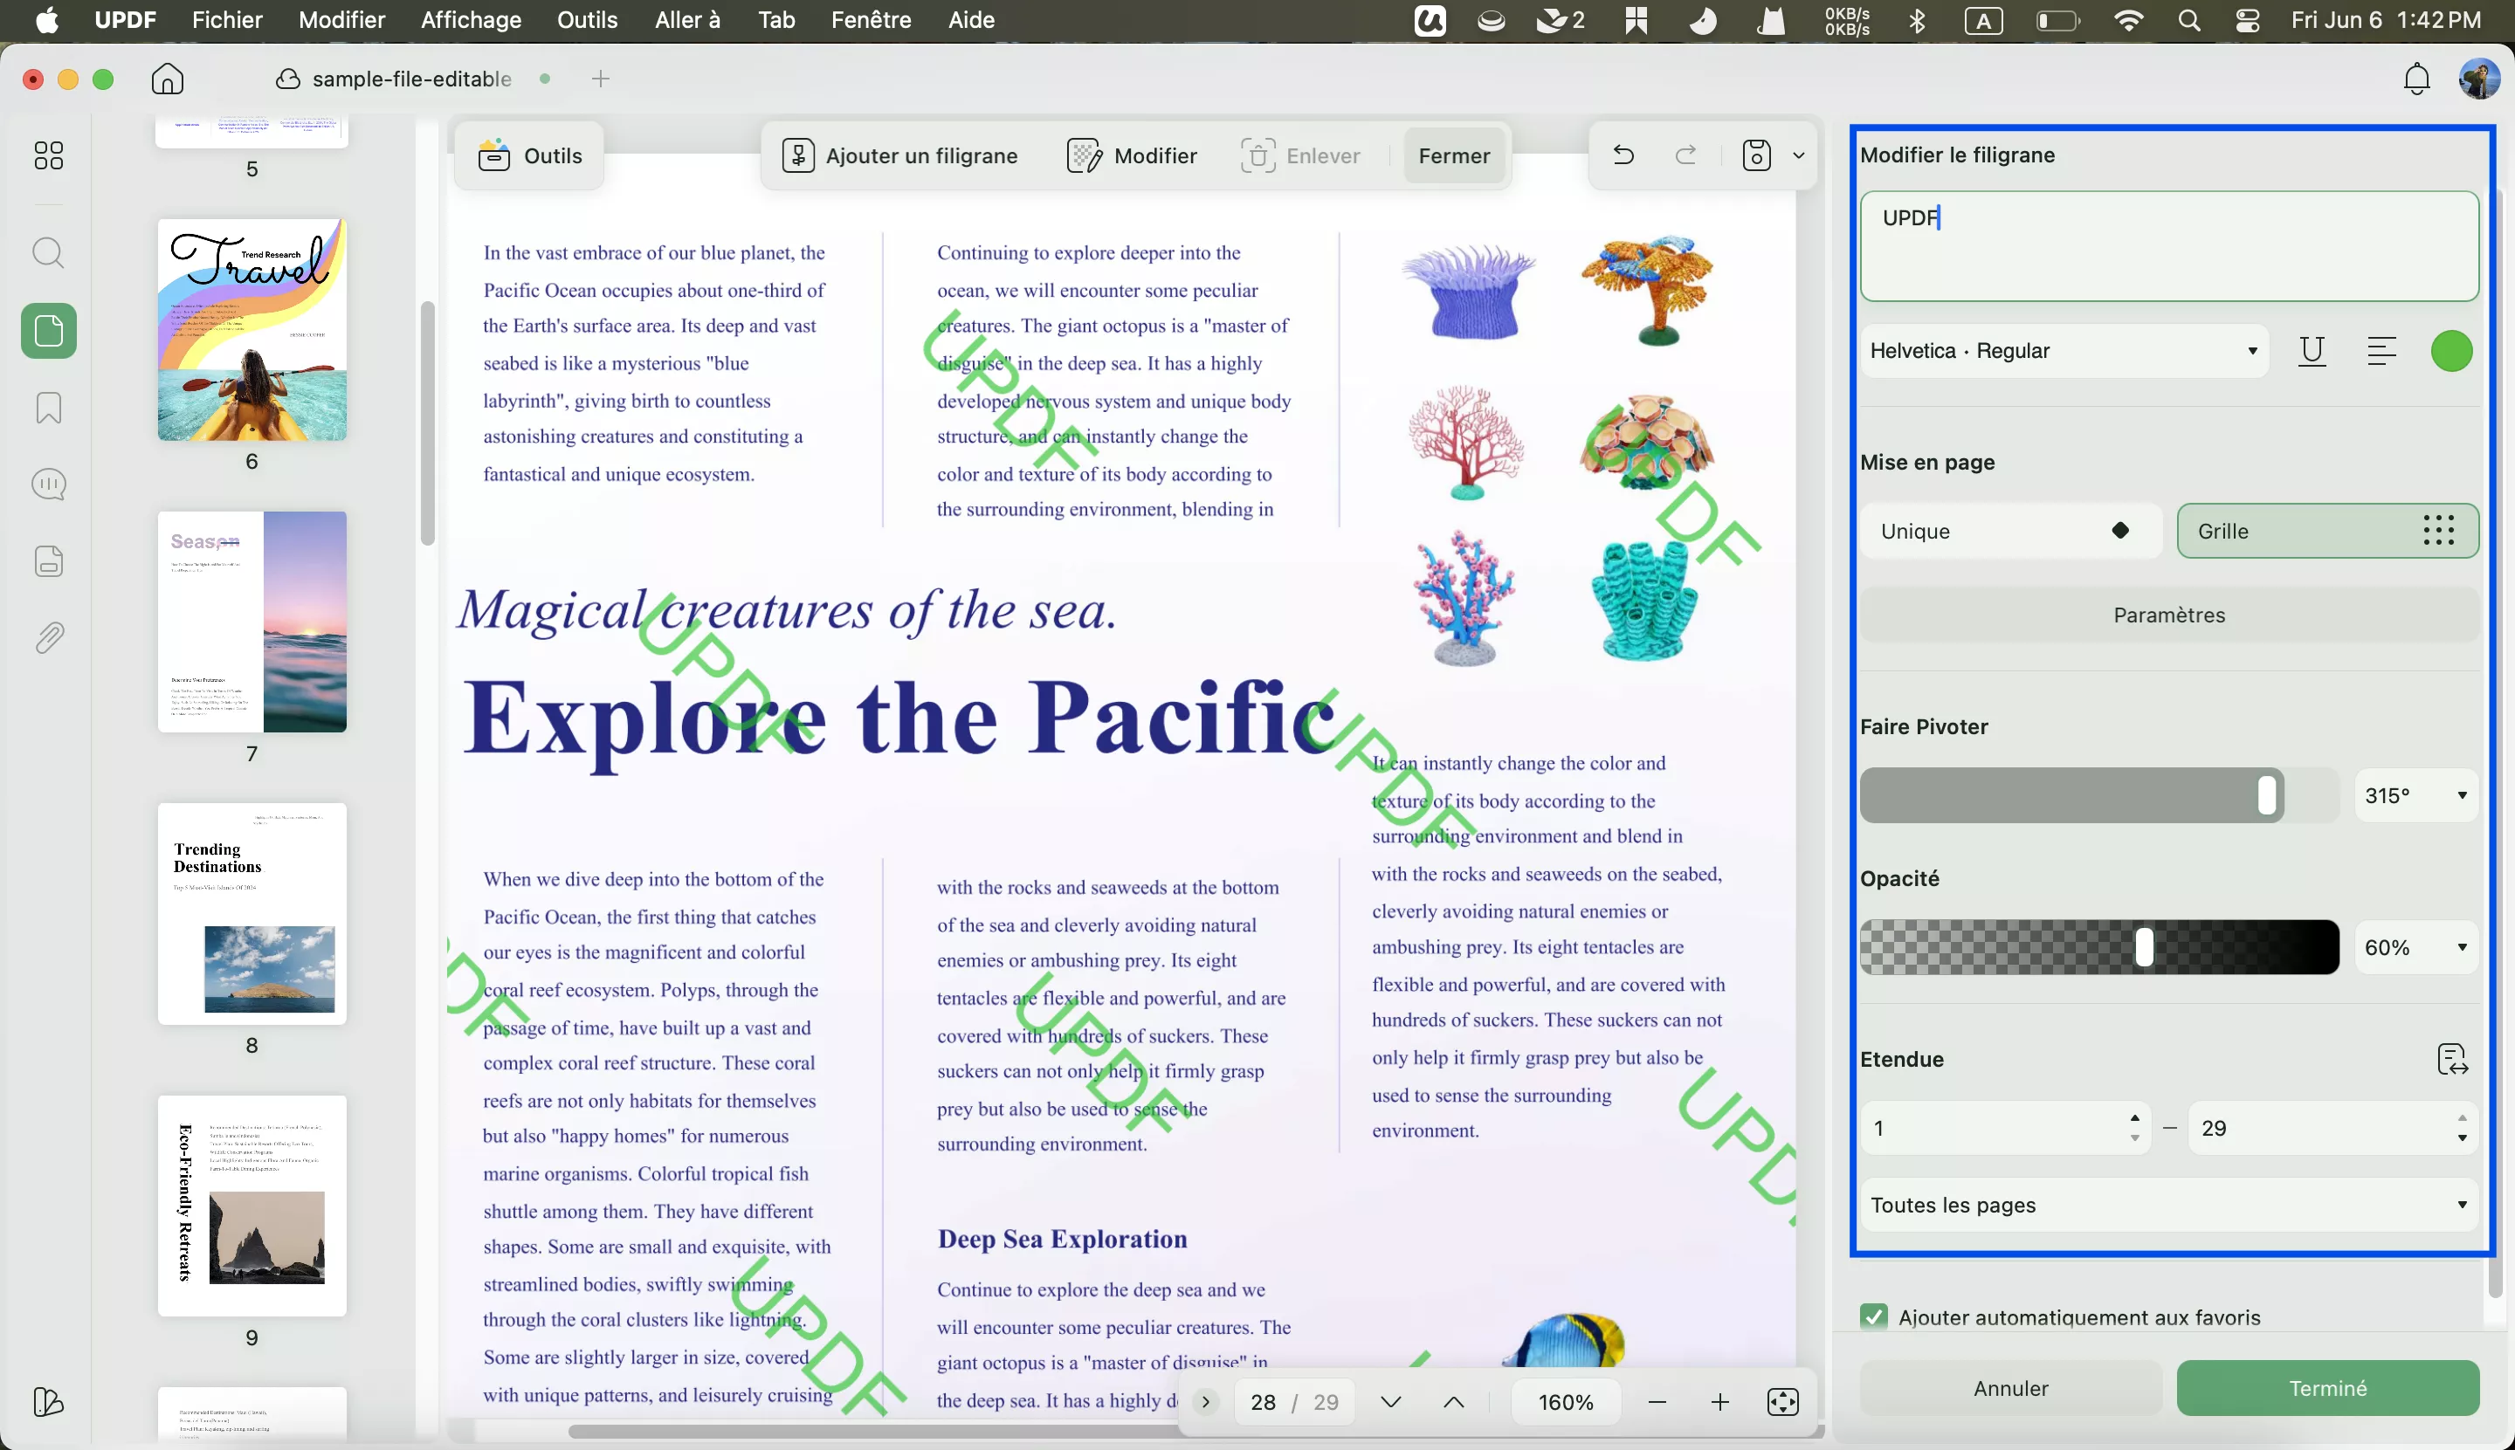Viewport: 2515px width, 1450px height.
Task: Open the Fichier menu
Action: 227,20
